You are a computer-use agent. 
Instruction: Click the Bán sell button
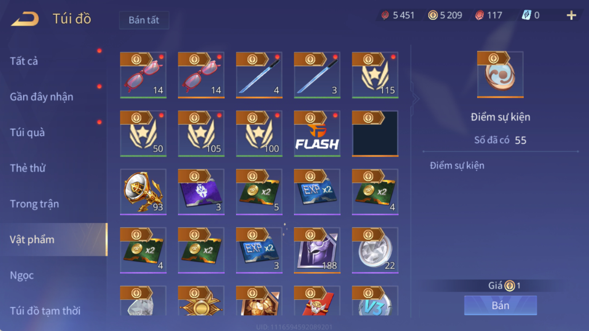pyautogui.click(x=500, y=305)
